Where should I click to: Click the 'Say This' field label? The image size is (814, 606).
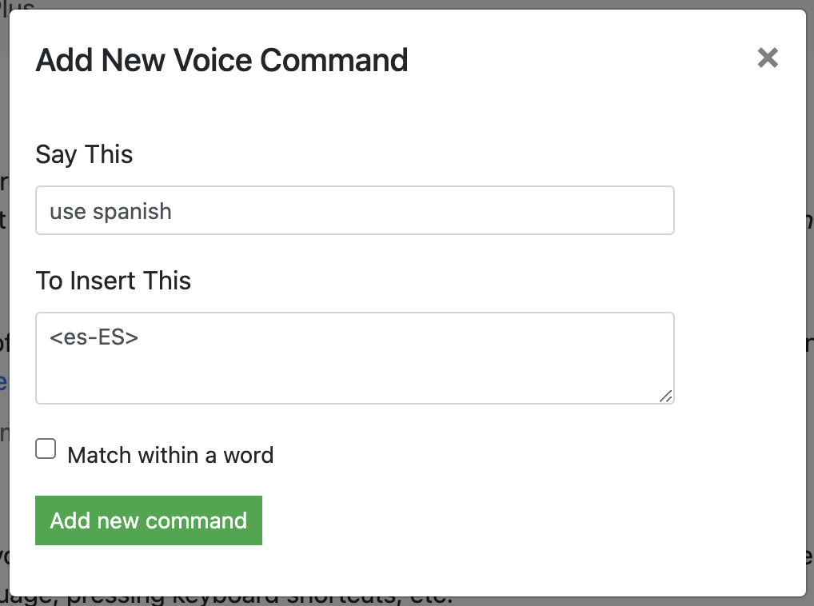click(x=84, y=154)
